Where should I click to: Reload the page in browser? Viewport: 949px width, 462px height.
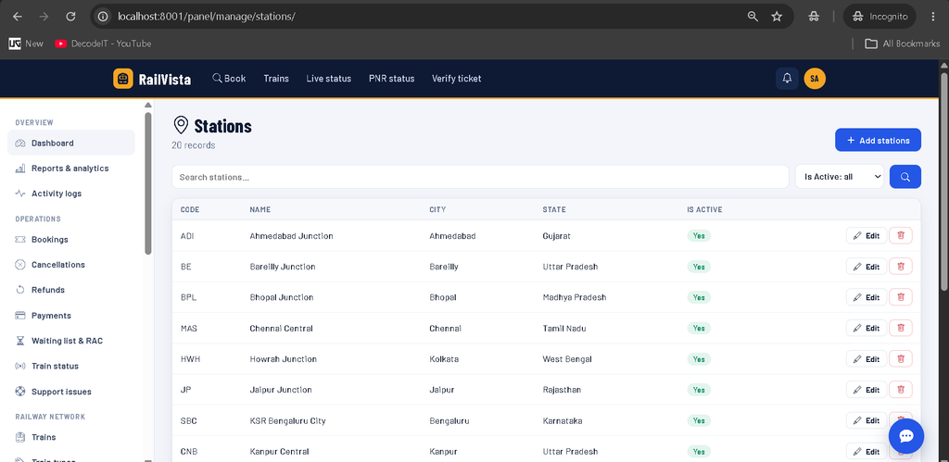click(x=70, y=17)
